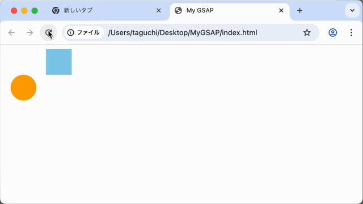Click the ファイル site info chip
The height and width of the screenshot is (204, 363).
(84, 33)
